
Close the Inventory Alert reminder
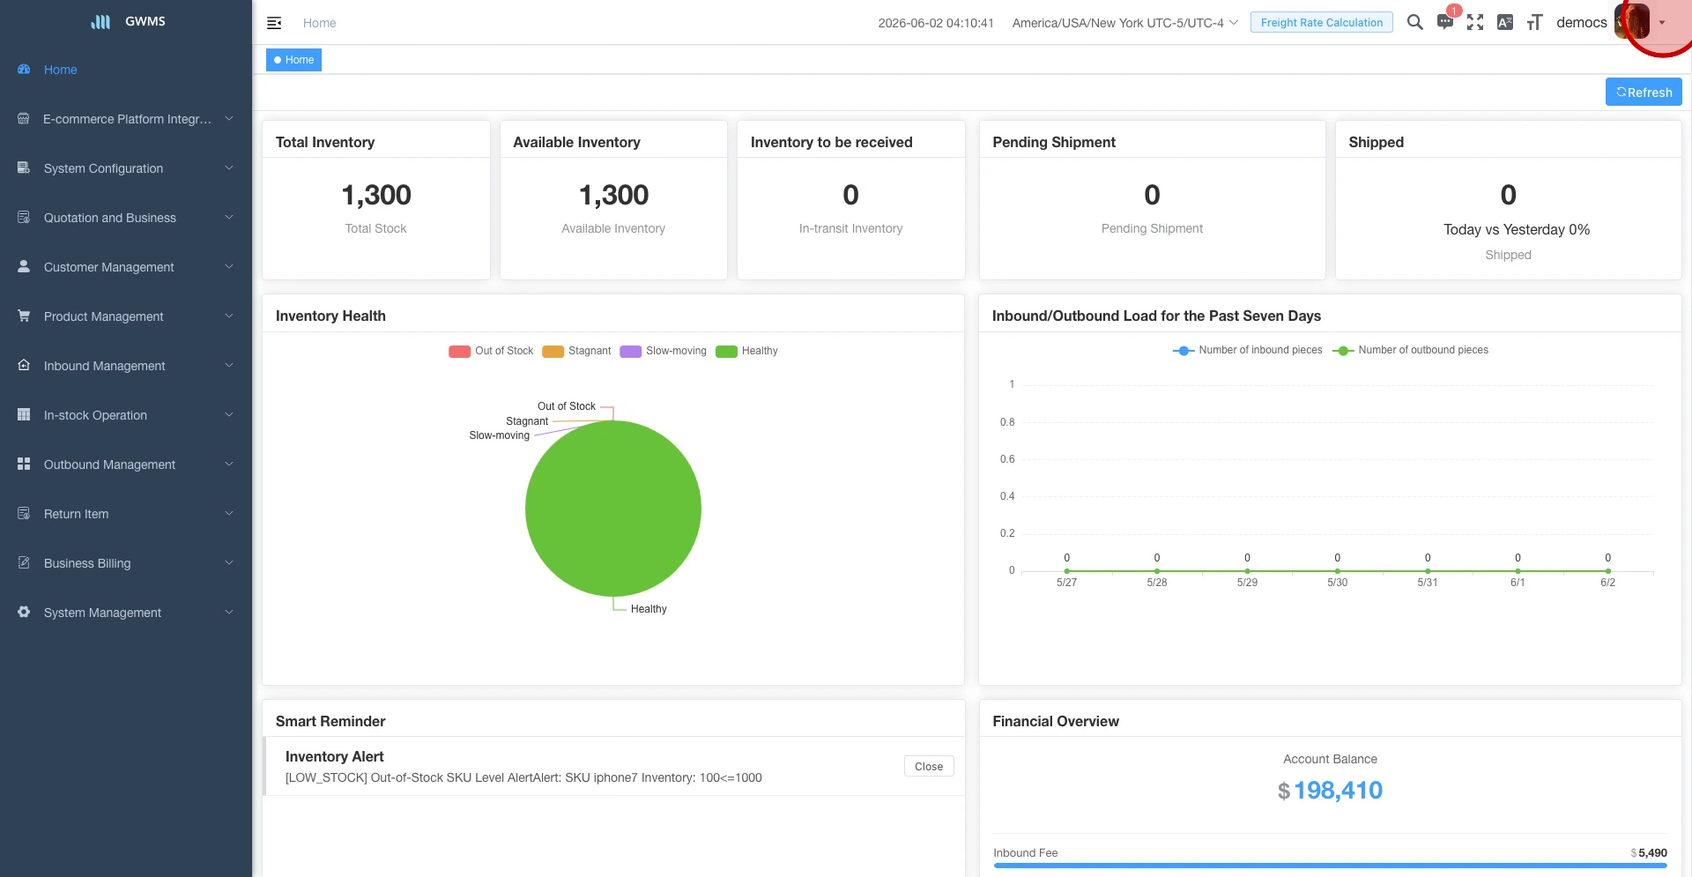pyautogui.click(x=929, y=766)
